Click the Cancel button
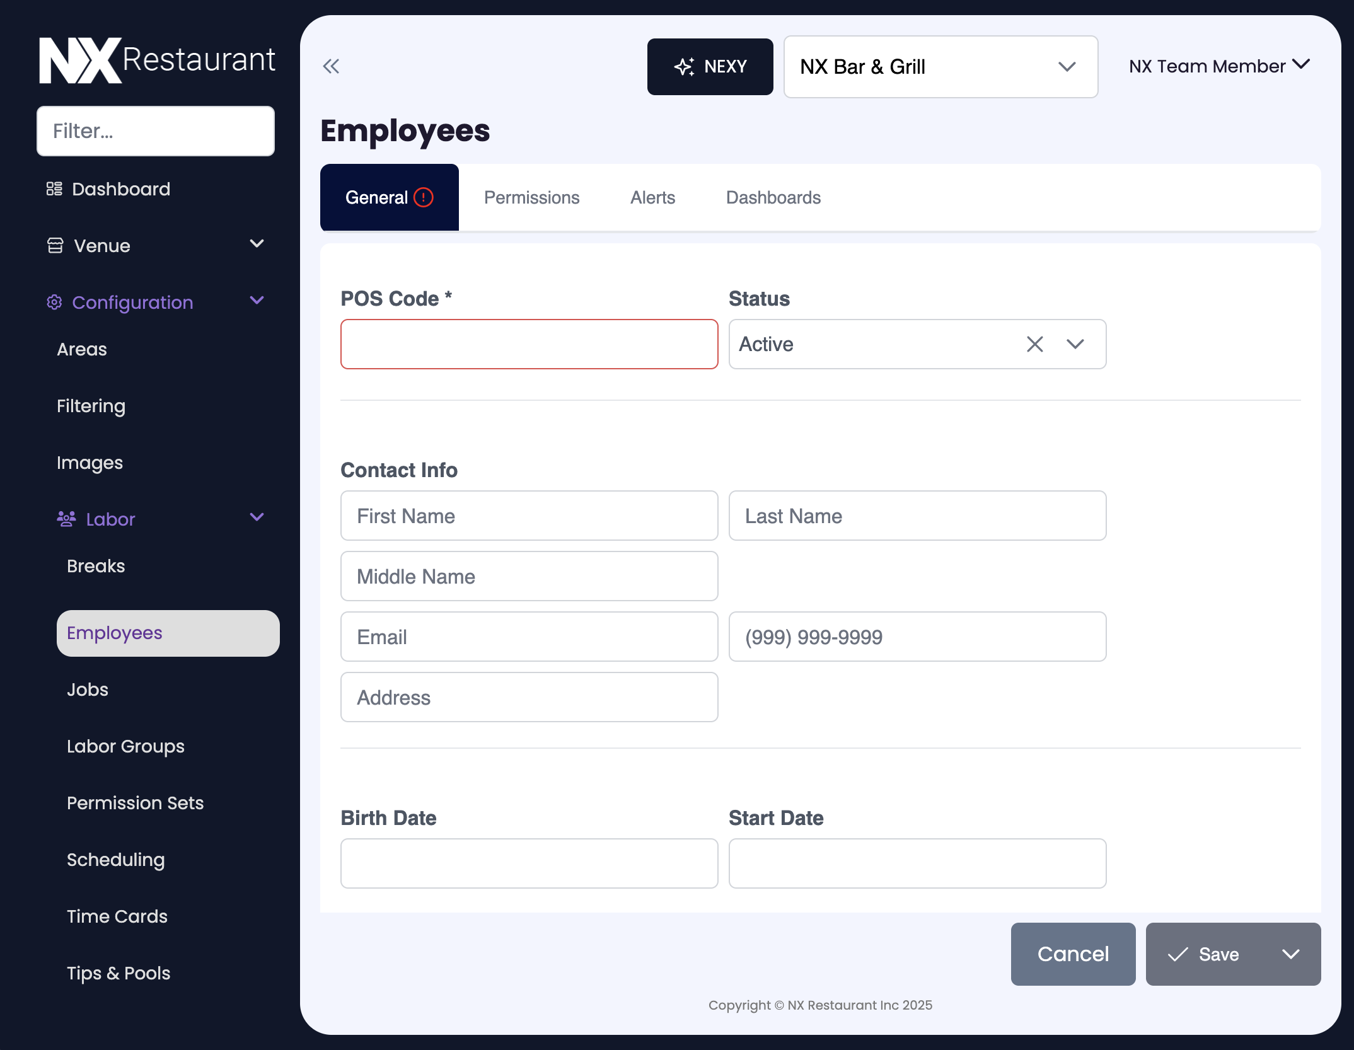This screenshot has height=1050, width=1354. tap(1072, 954)
